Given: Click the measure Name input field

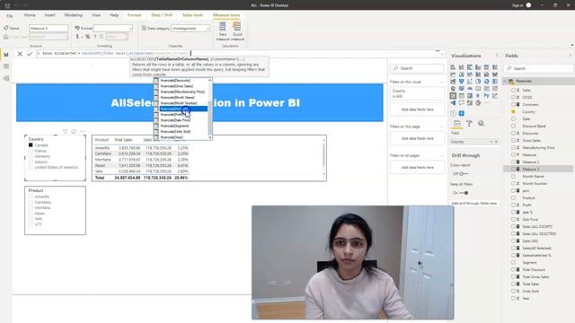Looking at the screenshot, I should click(x=49, y=28).
